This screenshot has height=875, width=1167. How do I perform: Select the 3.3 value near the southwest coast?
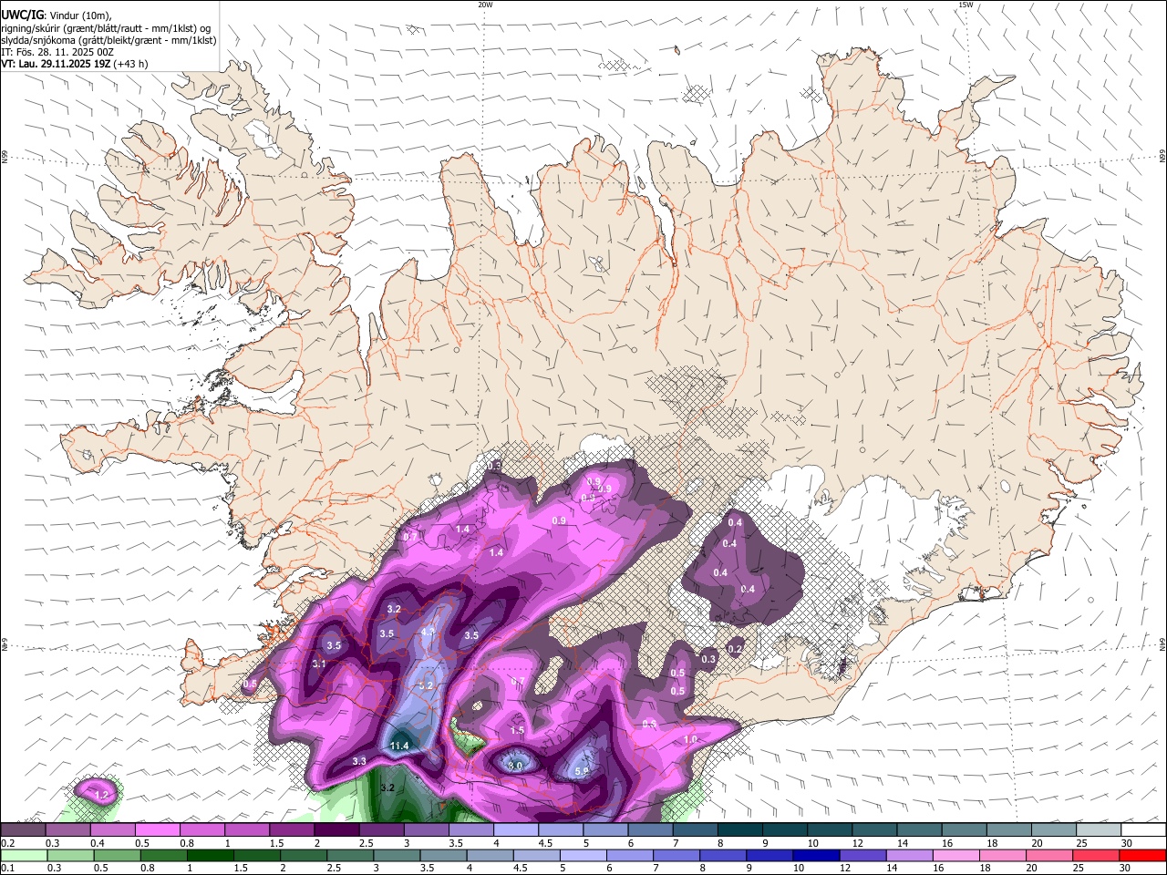pyautogui.click(x=359, y=761)
